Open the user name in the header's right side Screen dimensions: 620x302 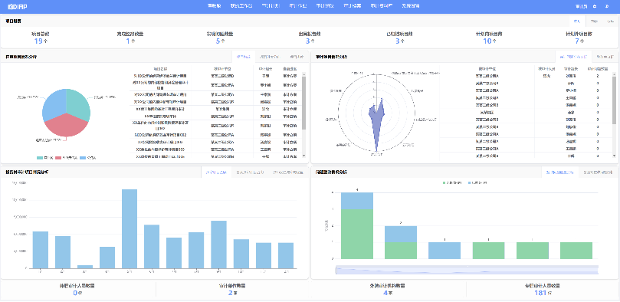point(581,6)
